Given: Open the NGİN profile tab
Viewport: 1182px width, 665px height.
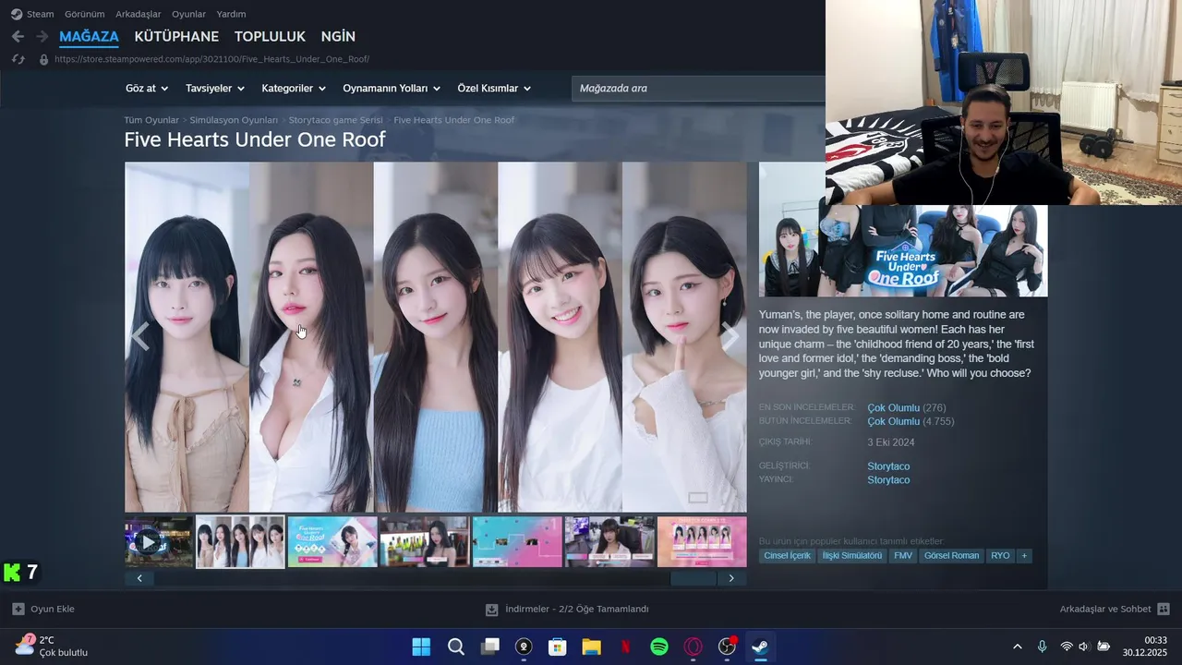Looking at the screenshot, I should tap(338, 37).
